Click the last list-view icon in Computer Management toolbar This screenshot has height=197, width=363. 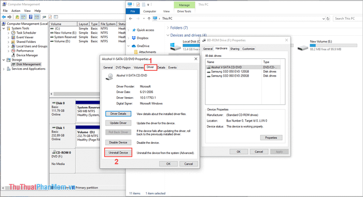pyautogui.click(x=56, y=17)
